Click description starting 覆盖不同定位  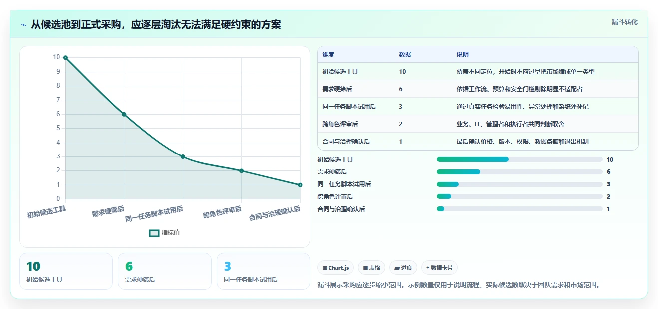click(525, 72)
